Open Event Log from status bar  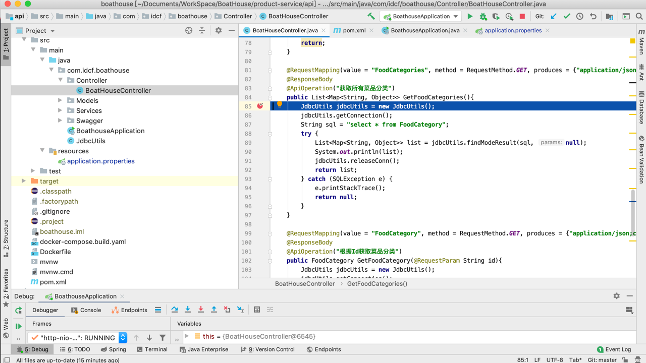(x=614, y=349)
